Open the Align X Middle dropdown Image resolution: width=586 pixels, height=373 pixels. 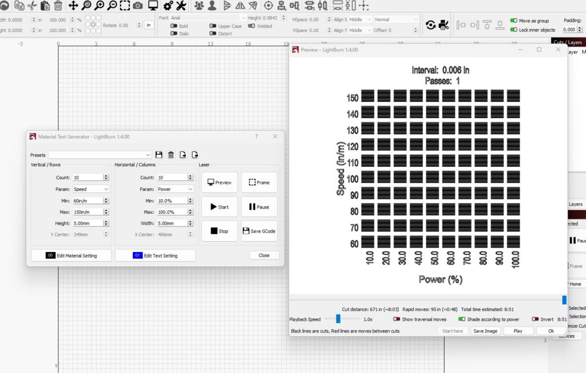[361, 19]
